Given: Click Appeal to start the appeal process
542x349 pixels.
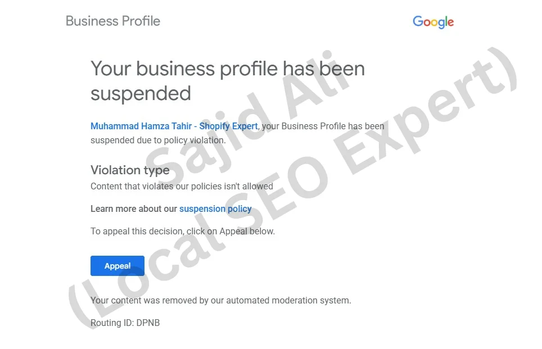Looking at the screenshot, I should click(x=117, y=266).
